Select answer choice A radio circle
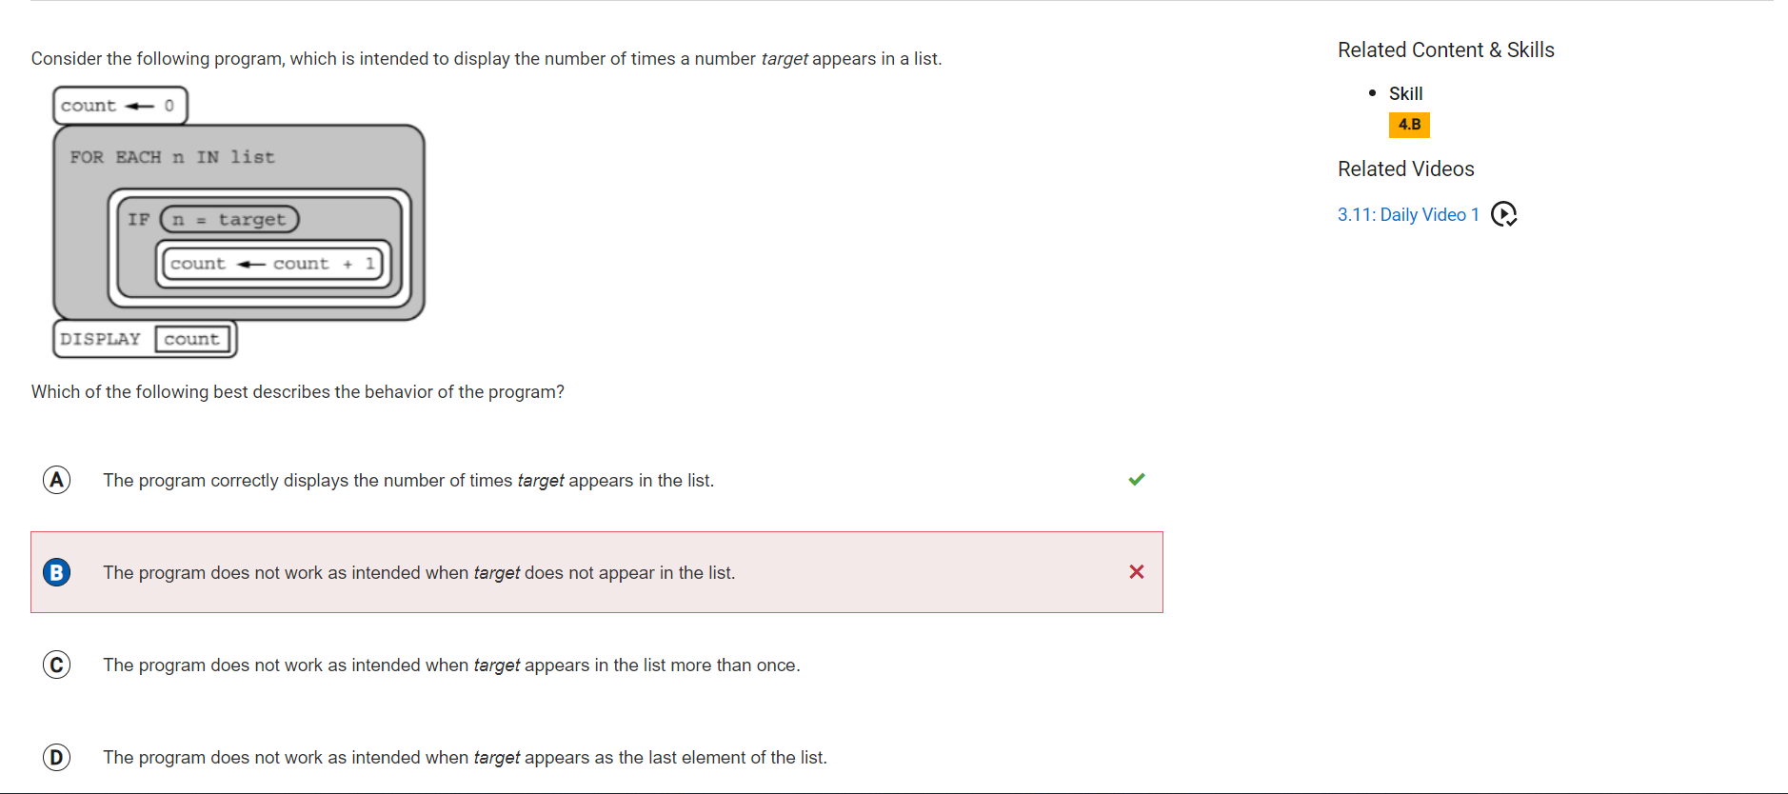1788x794 pixels. (57, 480)
